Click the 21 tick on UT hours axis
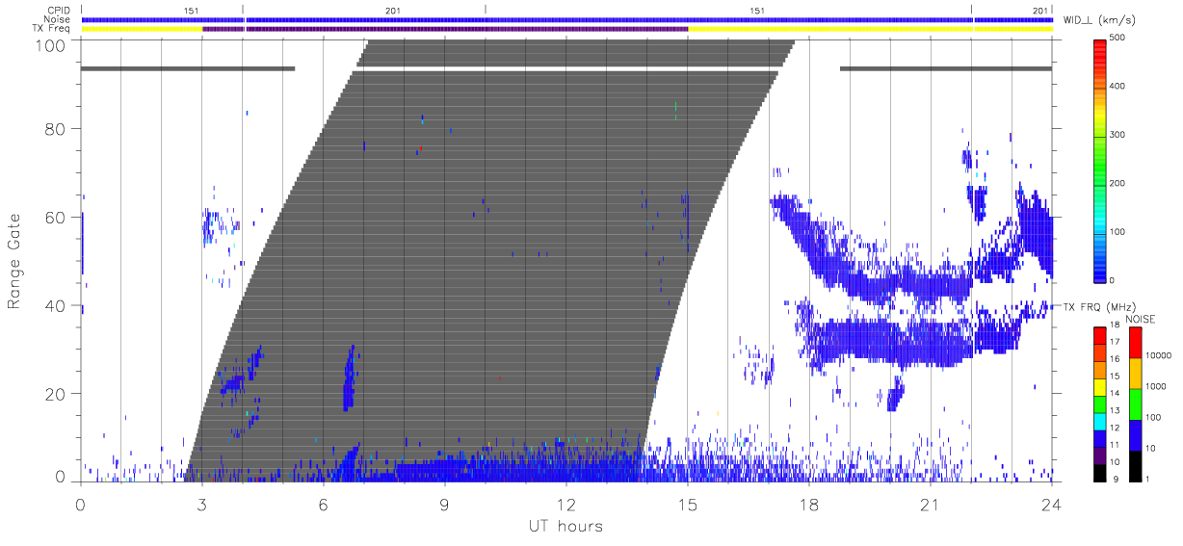This screenshot has height=546, width=1183. click(x=931, y=504)
